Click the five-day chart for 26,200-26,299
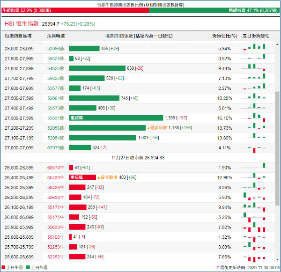281x272 pixels. click(254, 197)
